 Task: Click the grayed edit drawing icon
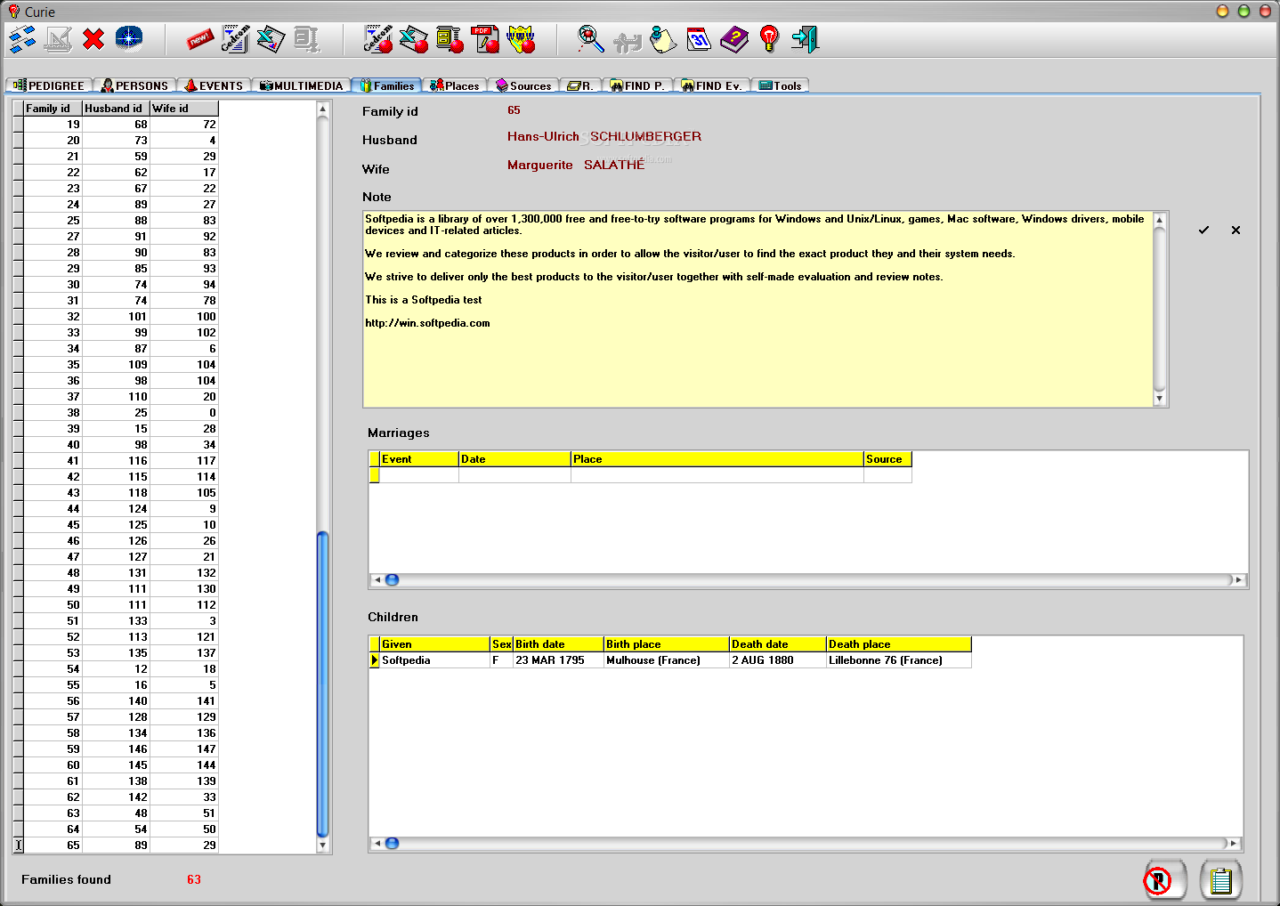click(x=59, y=39)
